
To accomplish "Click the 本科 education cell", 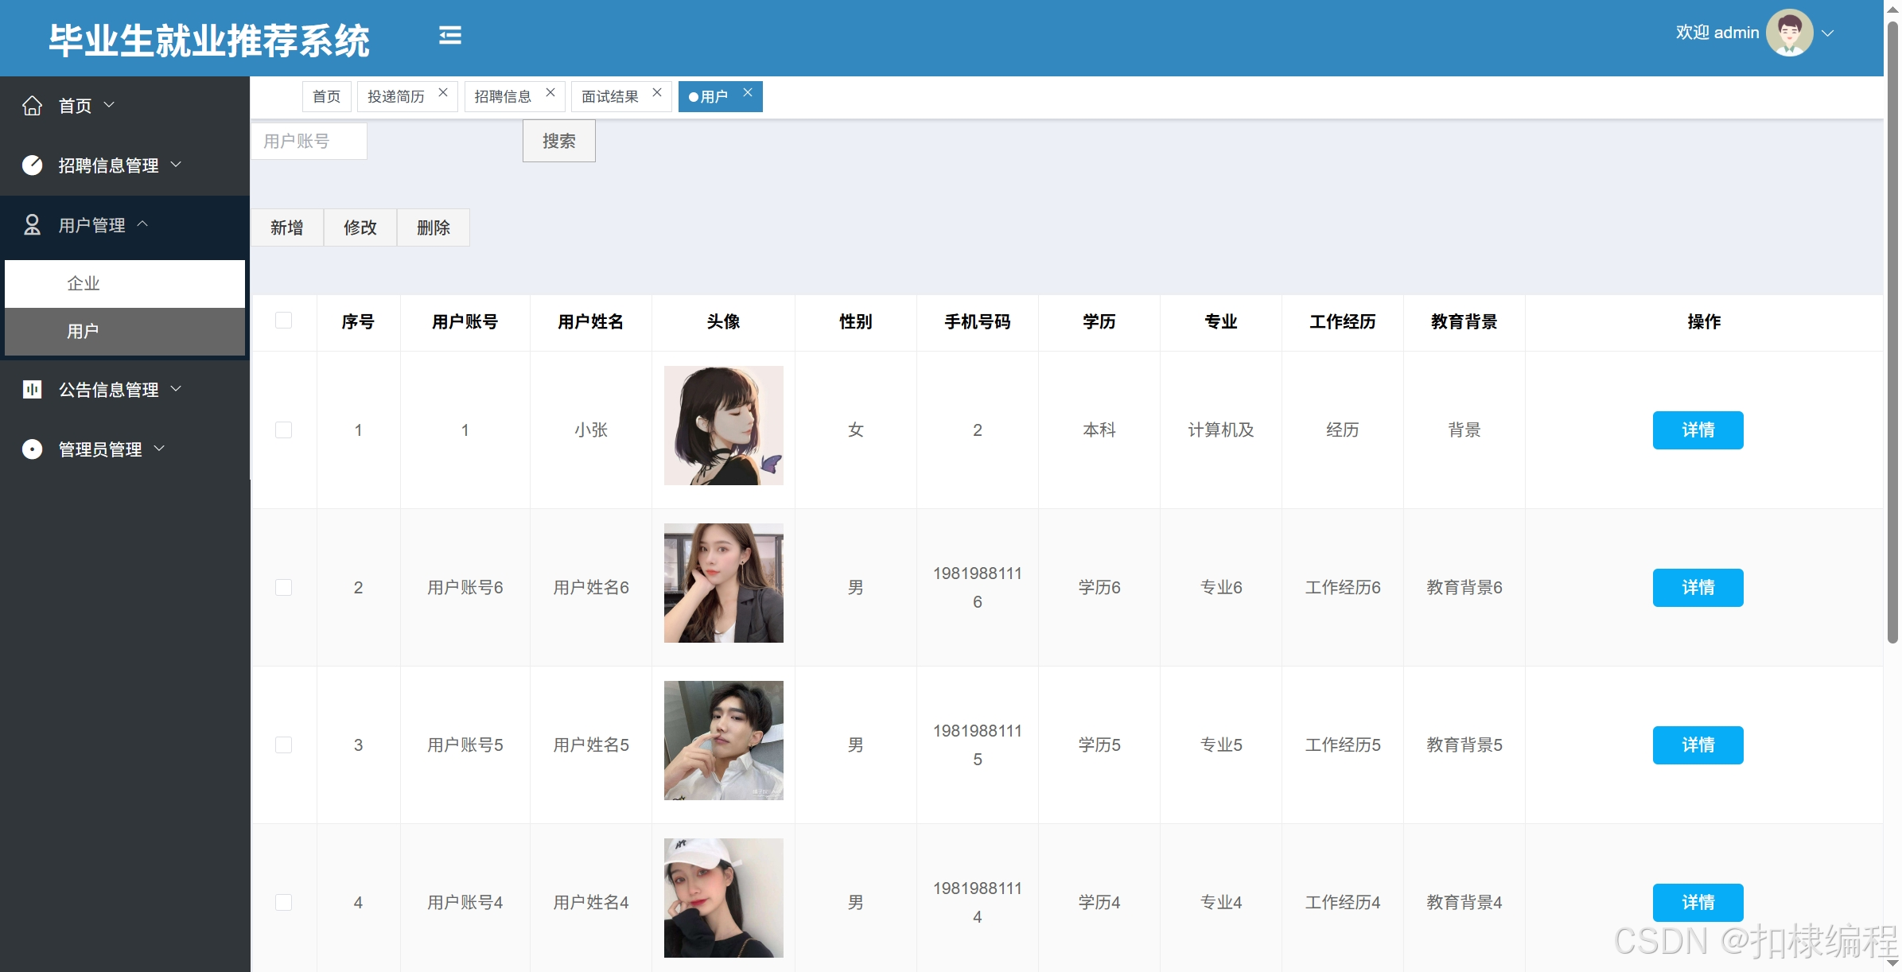I will (1099, 430).
